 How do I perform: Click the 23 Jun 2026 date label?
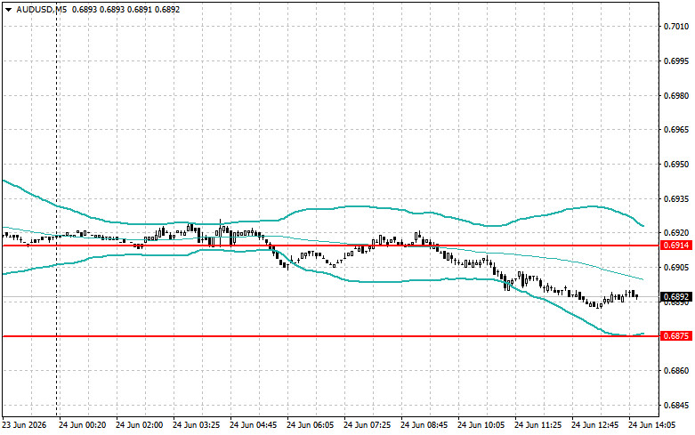tap(24, 425)
